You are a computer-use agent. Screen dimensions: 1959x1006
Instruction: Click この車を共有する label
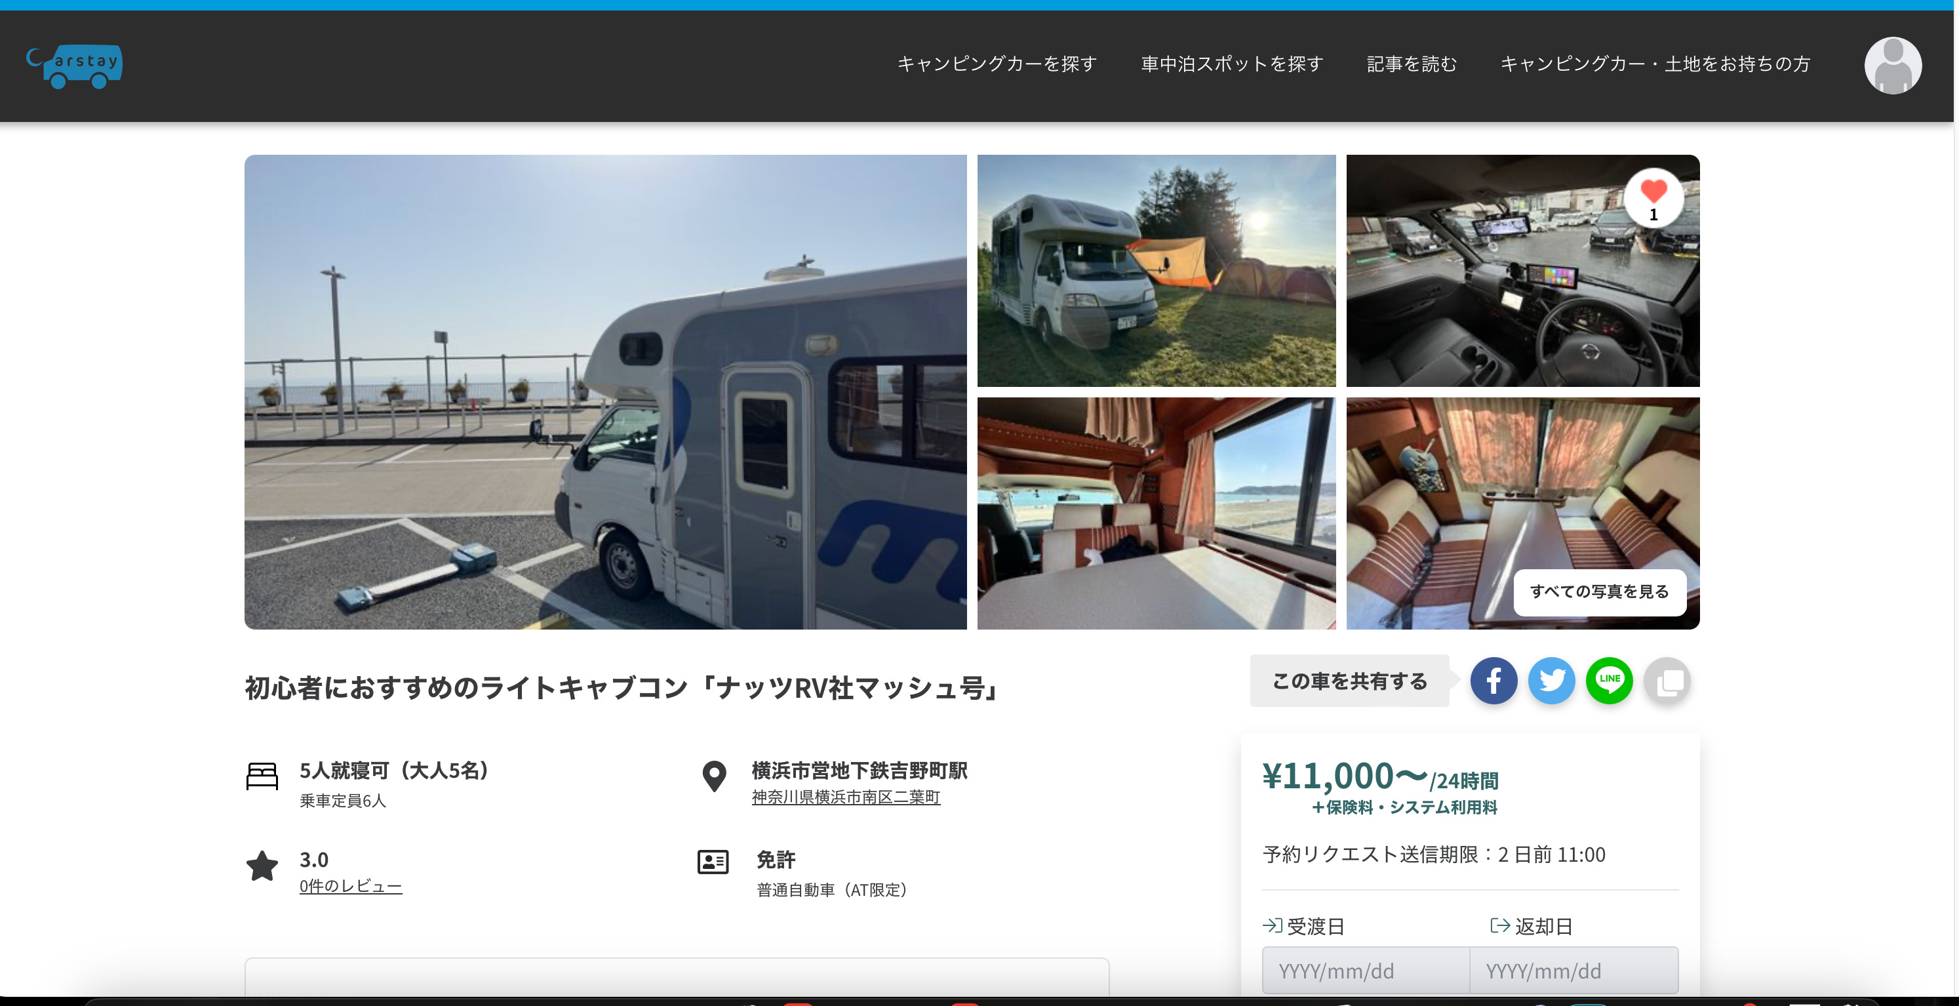(x=1349, y=680)
